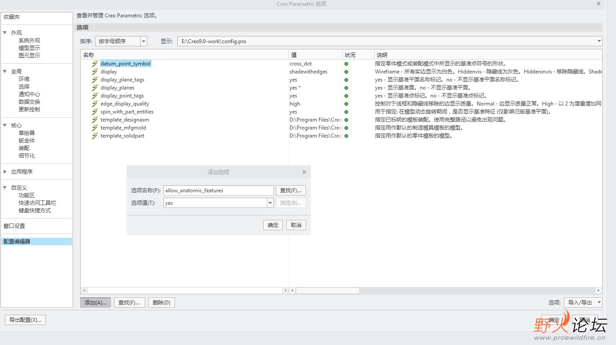This screenshot has width=616, height=345.
Task: Select 收藏夹 in the left panel
Action: (x=12, y=17)
